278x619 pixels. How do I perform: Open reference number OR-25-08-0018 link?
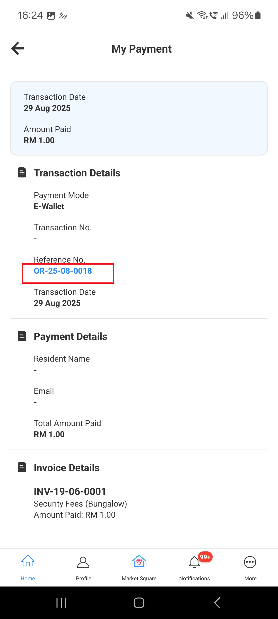click(x=63, y=271)
